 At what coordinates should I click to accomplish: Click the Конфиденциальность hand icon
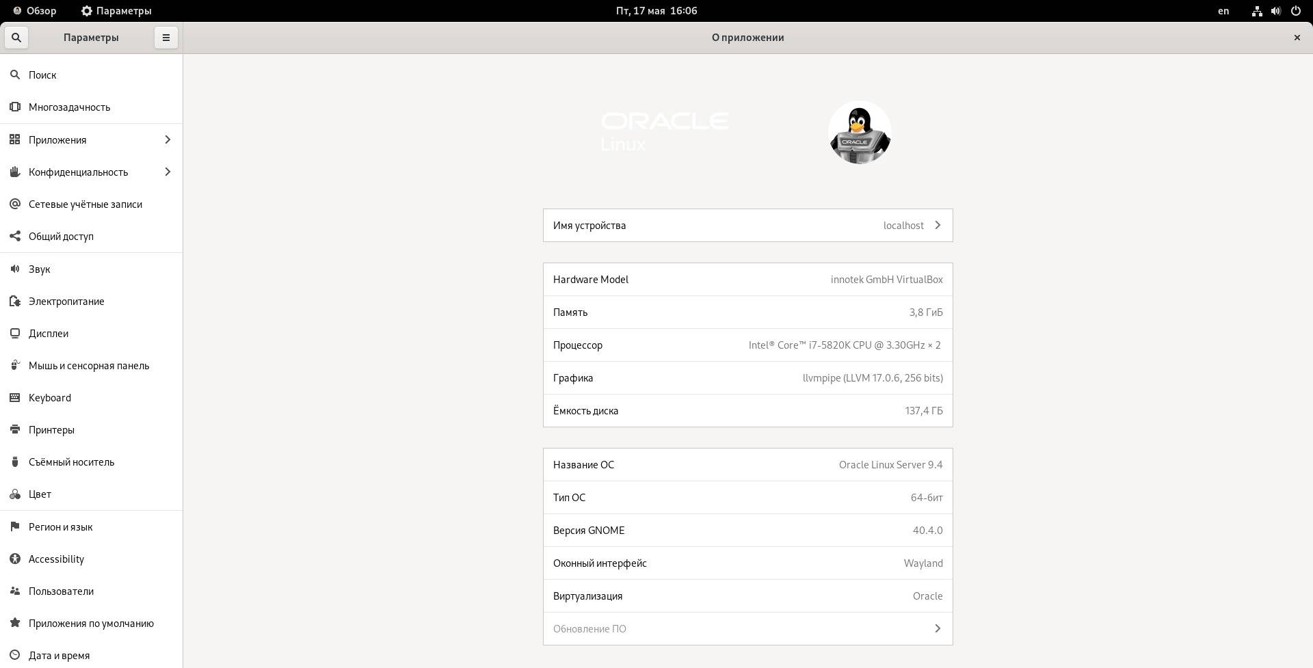[15, 172]
